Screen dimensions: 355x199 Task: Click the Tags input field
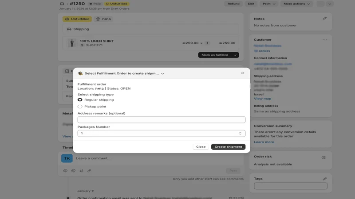[291, 186]
